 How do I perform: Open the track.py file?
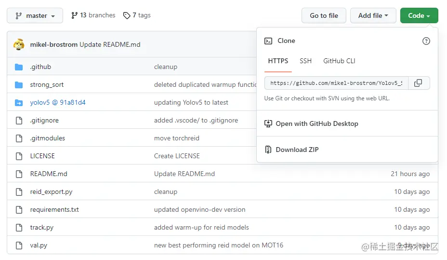pyautogui.click(x=41, y=227)
